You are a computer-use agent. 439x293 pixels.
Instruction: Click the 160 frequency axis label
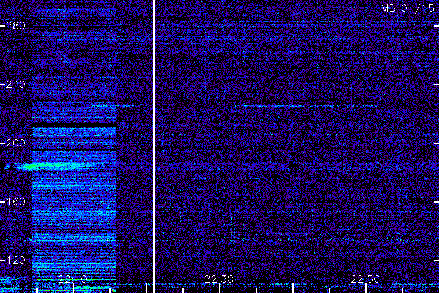pos(16,202)
